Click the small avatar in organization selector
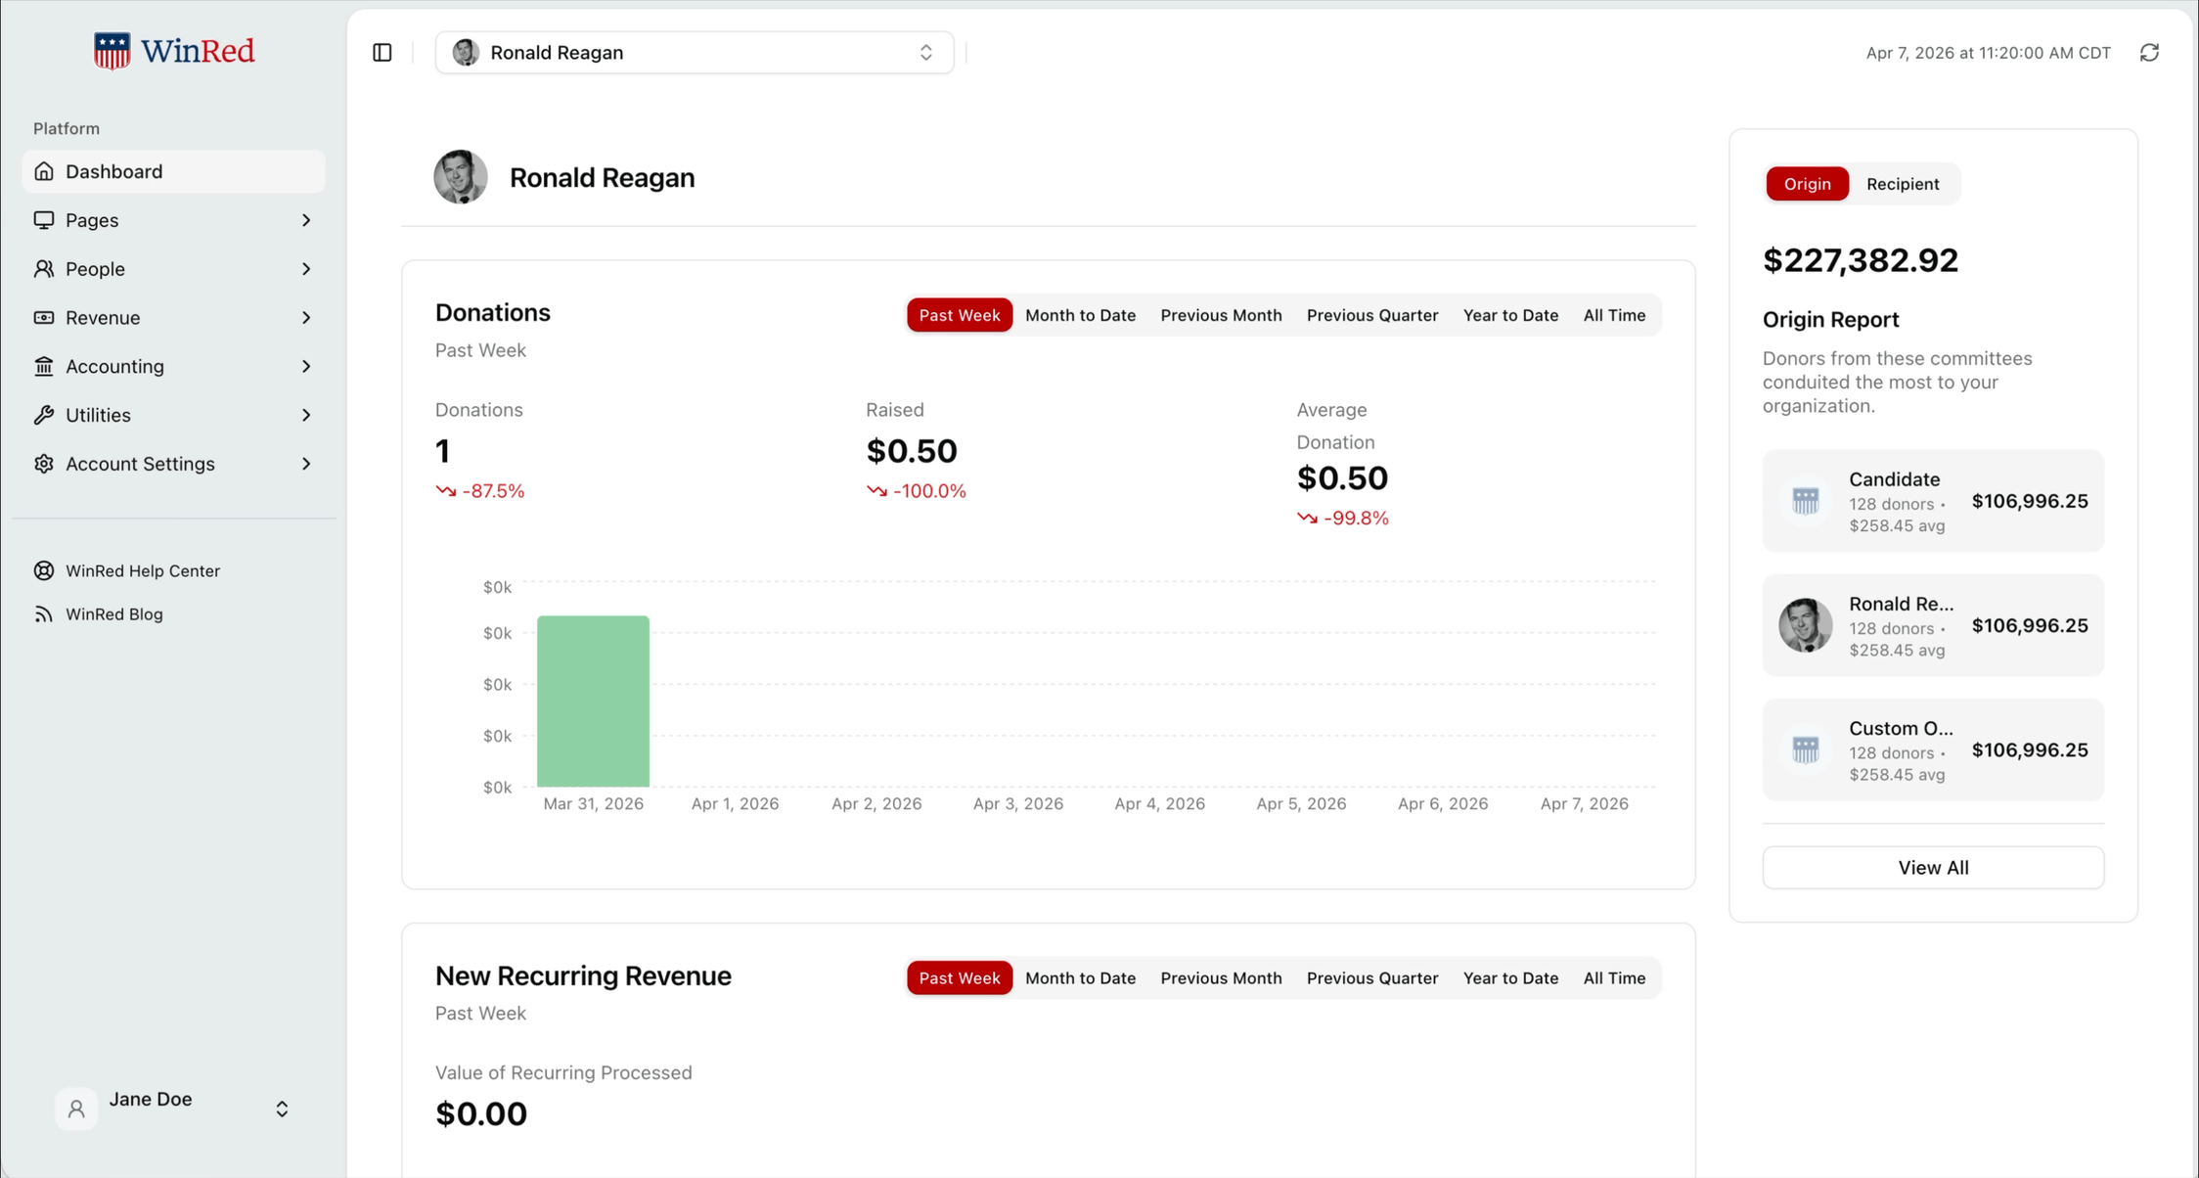The width and height of the screenshot is (2199, 1178). click(x=466, y=53)
